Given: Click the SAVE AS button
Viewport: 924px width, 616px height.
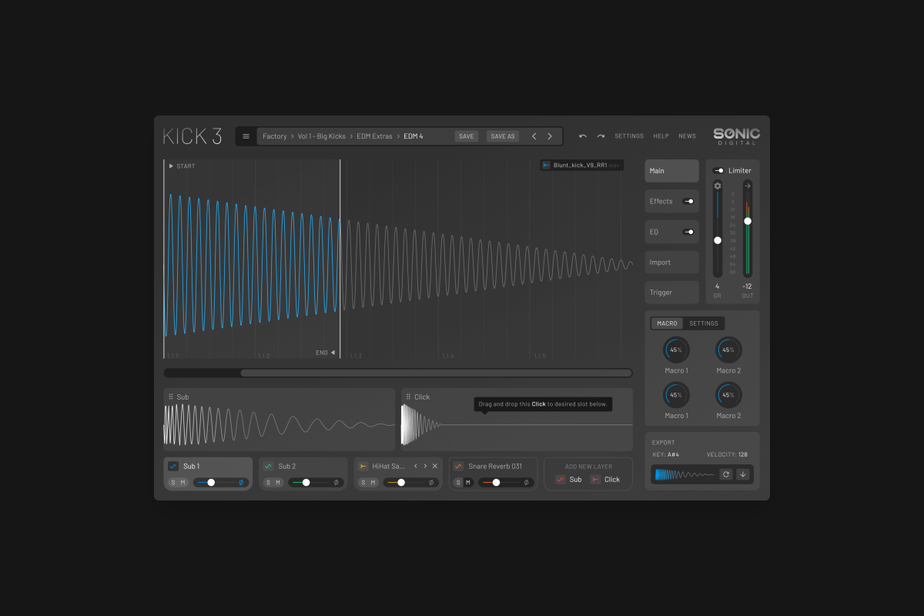Looking at the screenshot, I should [x=502, y=136].
